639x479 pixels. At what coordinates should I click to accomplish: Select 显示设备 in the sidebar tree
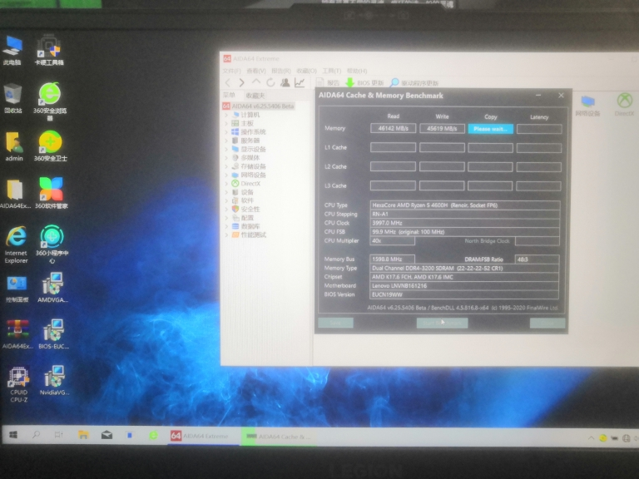[253, 149]
